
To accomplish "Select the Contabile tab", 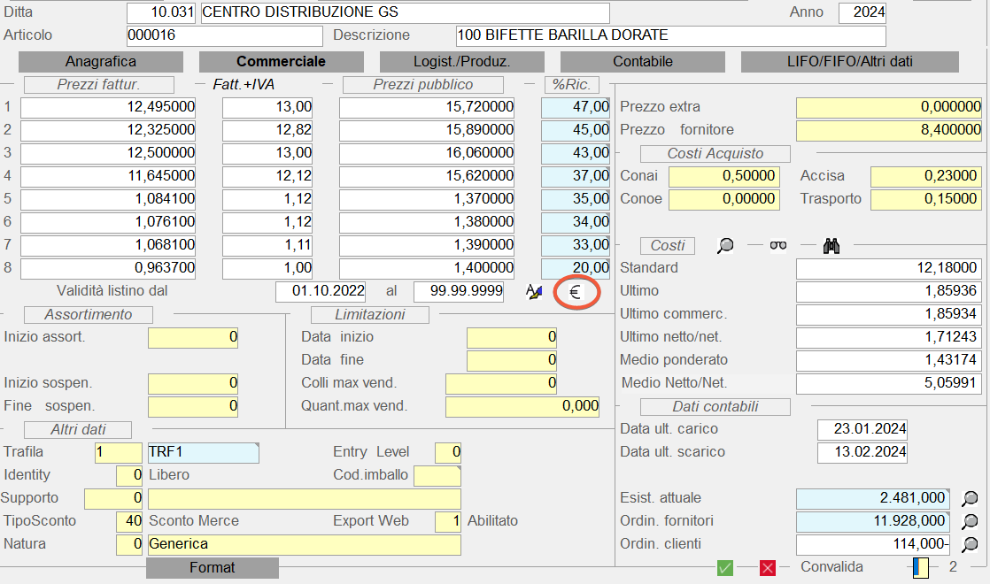I will coord(643,62).
